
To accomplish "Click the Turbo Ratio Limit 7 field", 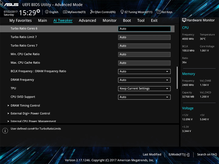I will coord(144,37).
